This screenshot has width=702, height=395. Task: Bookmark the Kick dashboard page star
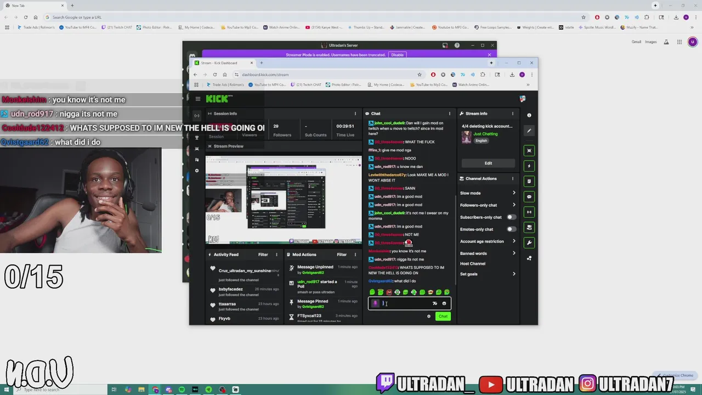click(420, 75)
